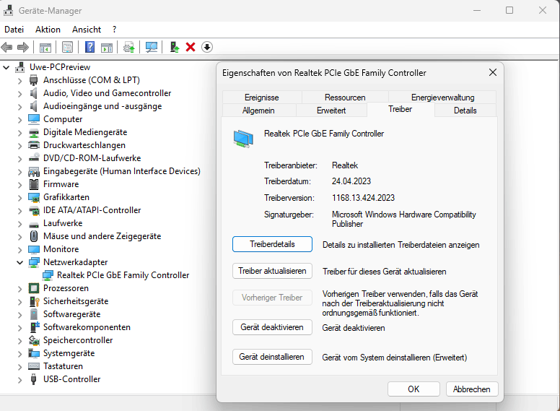Click the Treiberversion value 1168.13.424.2023
Viewport: 560px width, 411px height.
coord(363,198)
